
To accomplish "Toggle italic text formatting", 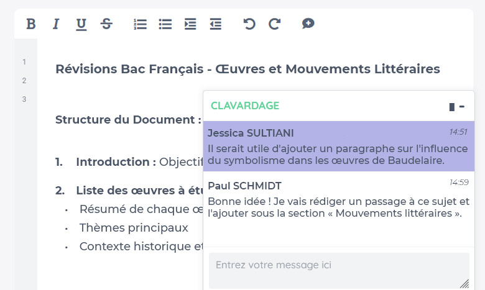I will click(x=56, y=24).
